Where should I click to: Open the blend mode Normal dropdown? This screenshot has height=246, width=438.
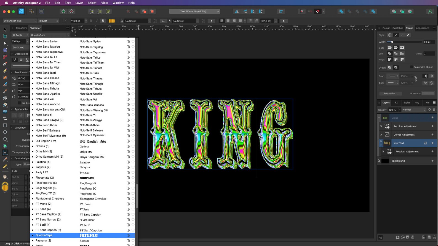pos(414,110)
